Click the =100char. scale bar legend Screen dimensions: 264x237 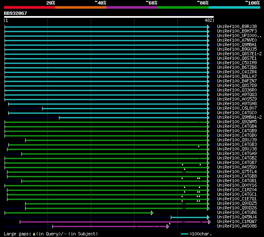point(196,234)
